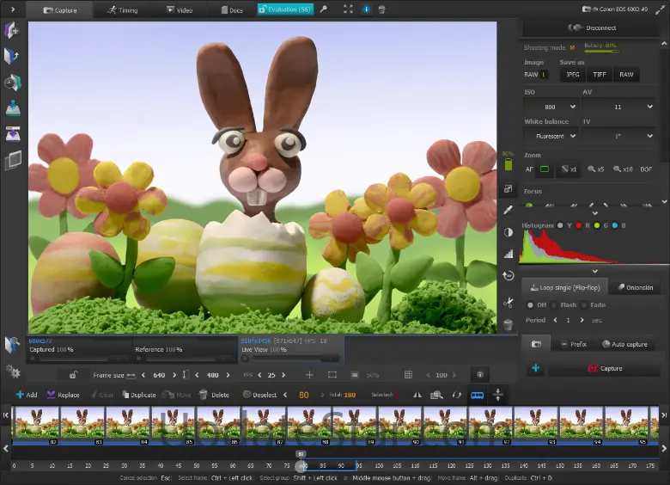Select the Off radio option

click(531, 304)
